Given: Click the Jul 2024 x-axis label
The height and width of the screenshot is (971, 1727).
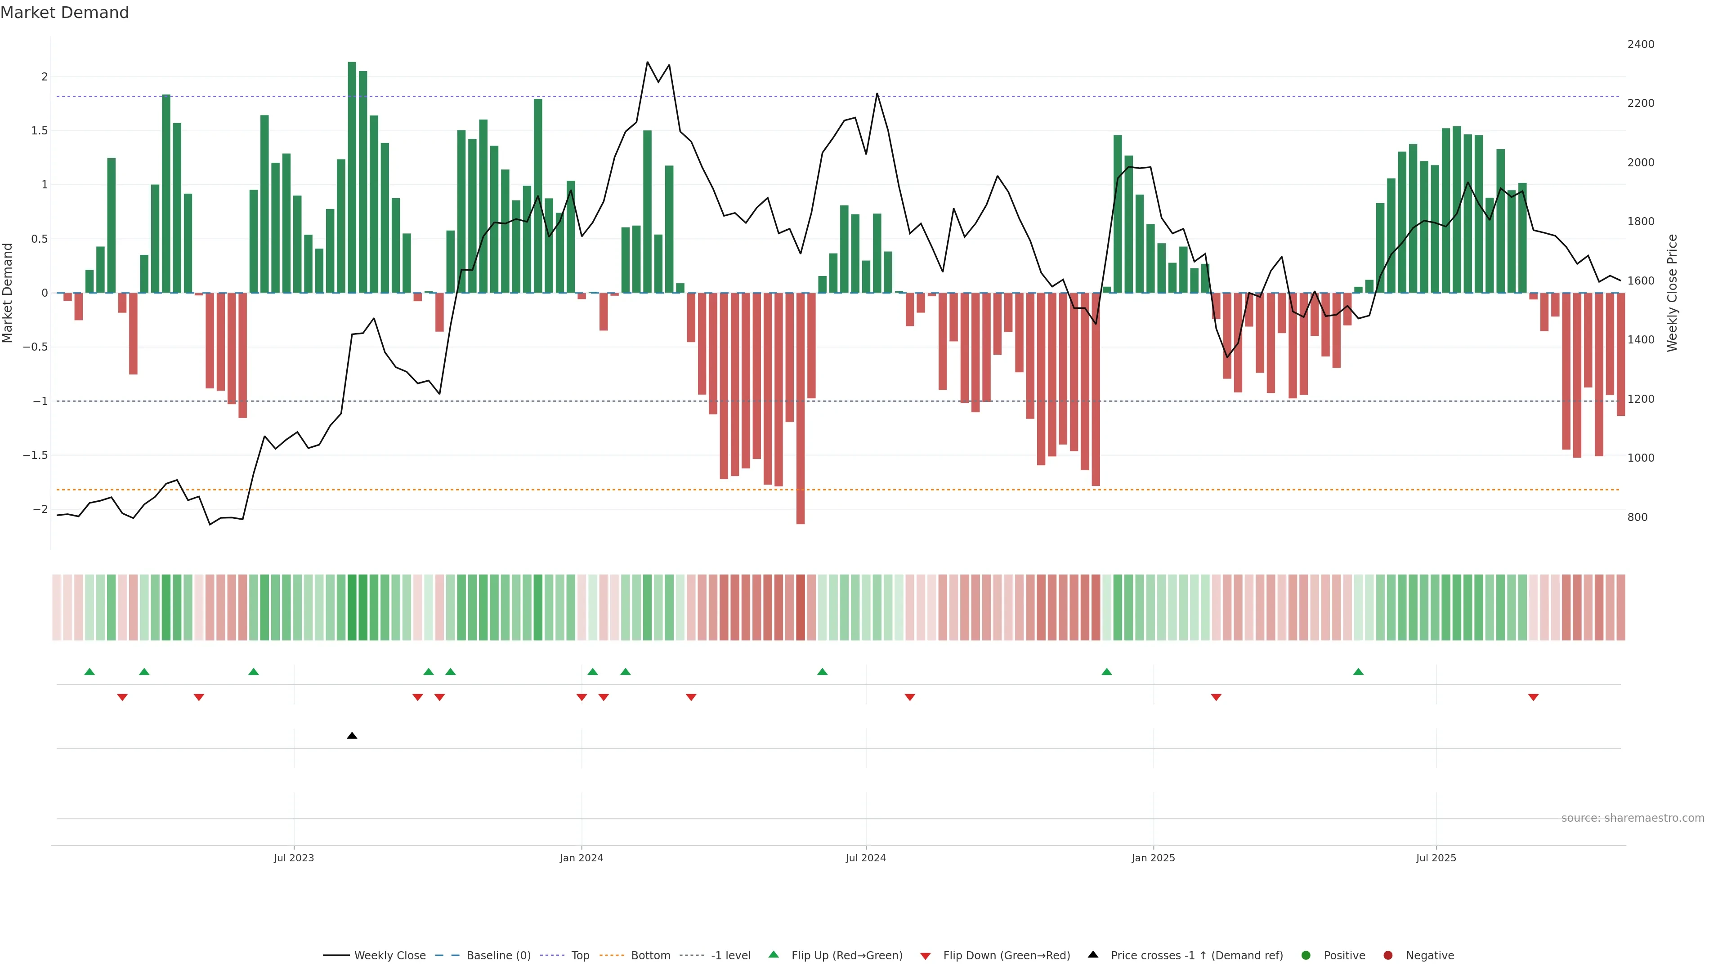Looking at the screenshot, I should [865, 858].
